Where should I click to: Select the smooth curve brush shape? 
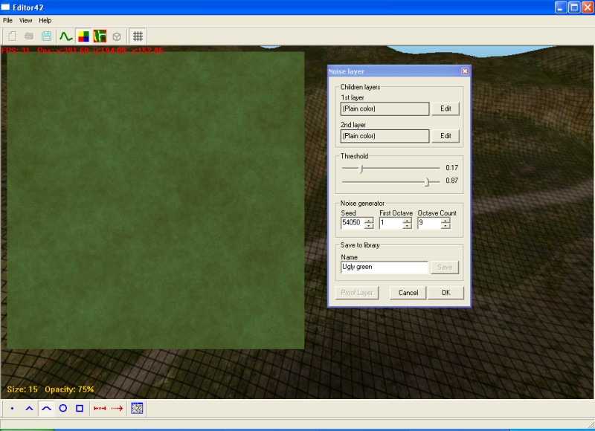coord(46,408)
